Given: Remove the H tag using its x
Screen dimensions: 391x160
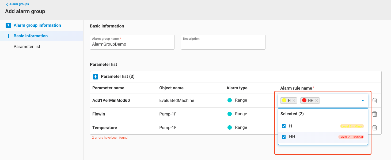Looking at the screenshot, I should (x=294, y=101).
